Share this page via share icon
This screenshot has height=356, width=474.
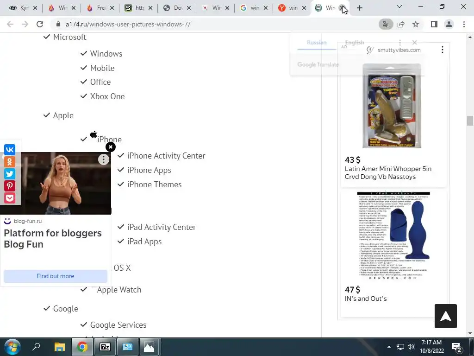[401, 24]
